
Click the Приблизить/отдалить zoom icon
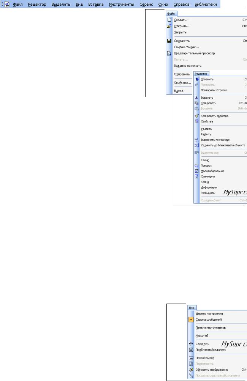tap(191, 350)
